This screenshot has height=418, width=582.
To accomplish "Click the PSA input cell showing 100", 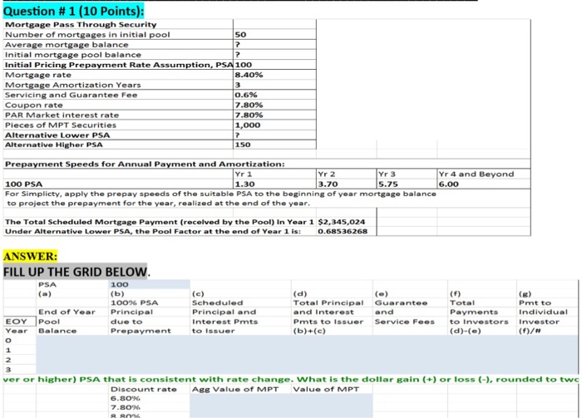I will pyautogui.click(x=150, y=284).
